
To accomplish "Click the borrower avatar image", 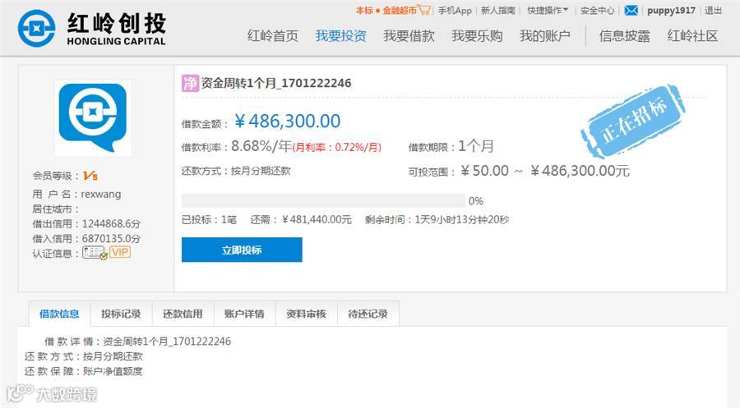I will [93, 117].
